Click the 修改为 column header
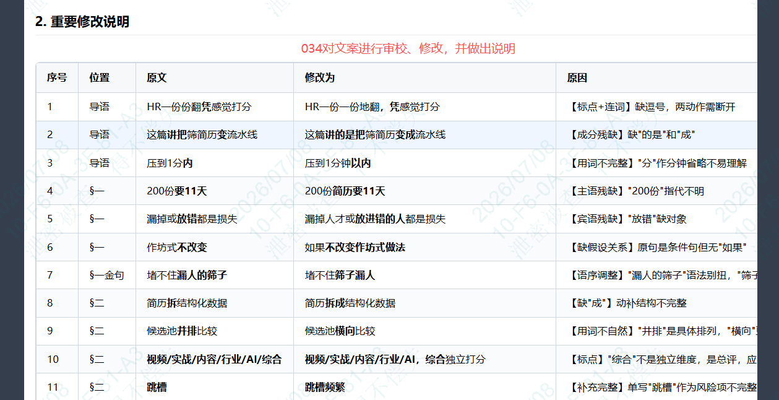The width and height of the screenshot is (779, 400). [320, 78]
